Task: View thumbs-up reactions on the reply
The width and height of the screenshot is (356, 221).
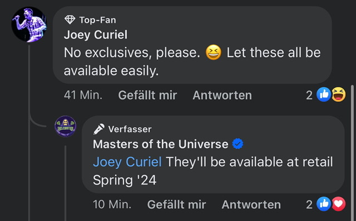Action: click(324, 204)
